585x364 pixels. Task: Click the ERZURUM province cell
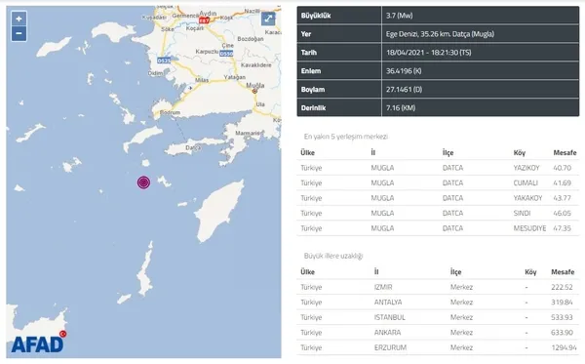pyautogui.click(x=390, y=348)
